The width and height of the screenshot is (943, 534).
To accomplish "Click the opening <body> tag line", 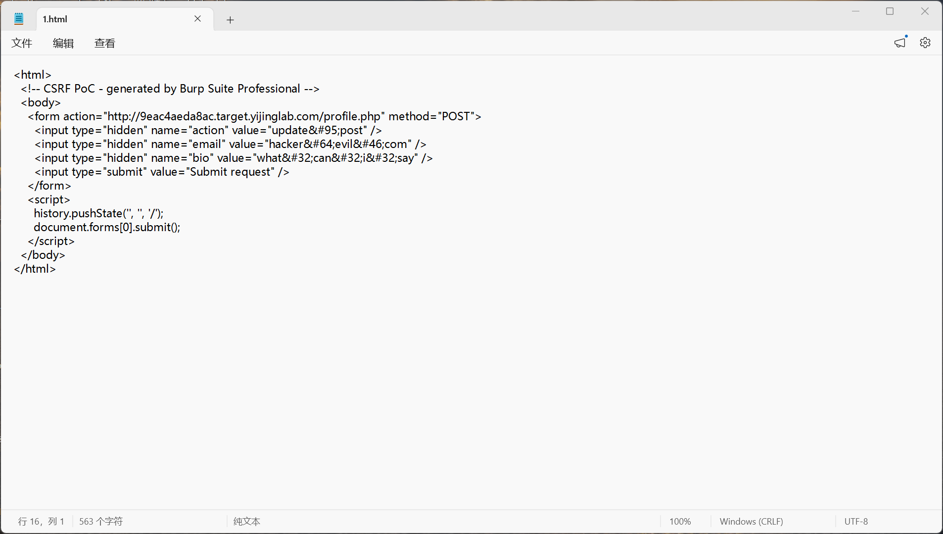I will tap(41, 102).
